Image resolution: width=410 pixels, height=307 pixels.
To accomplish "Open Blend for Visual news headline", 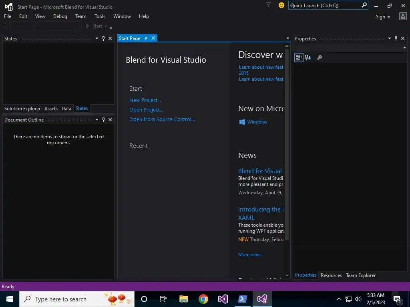I will (260, 171).
